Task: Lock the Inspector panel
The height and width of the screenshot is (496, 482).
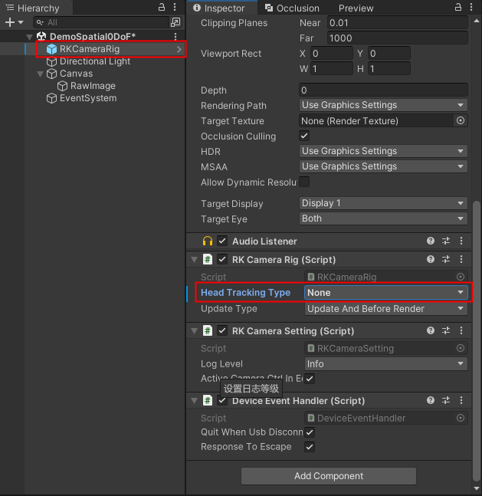Action: [x=458, y=7]
